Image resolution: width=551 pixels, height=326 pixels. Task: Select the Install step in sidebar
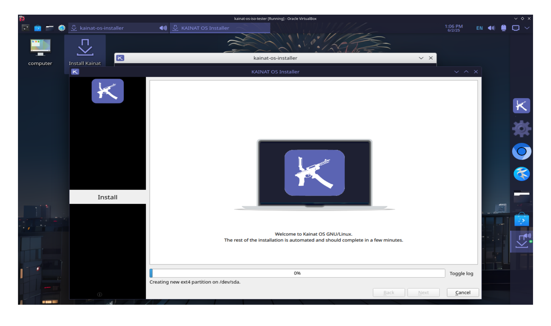click(x=108, y=197)
